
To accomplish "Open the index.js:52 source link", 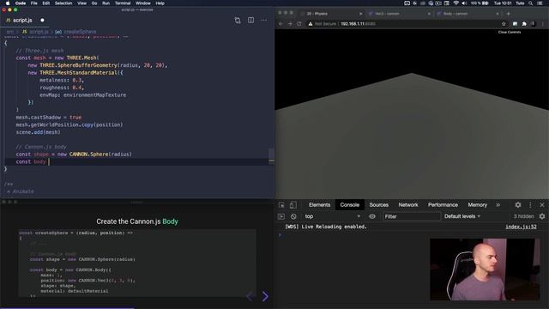I will [521, 227].
